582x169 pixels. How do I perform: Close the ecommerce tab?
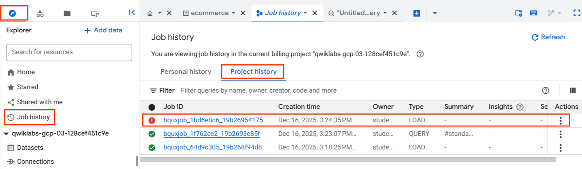point(244,13)
